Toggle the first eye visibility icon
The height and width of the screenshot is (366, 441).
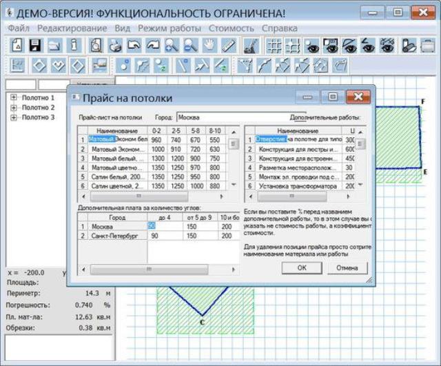click(311, 45)
